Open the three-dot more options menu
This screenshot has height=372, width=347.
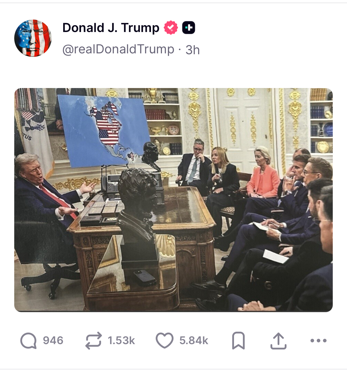(x=319, y=341)
